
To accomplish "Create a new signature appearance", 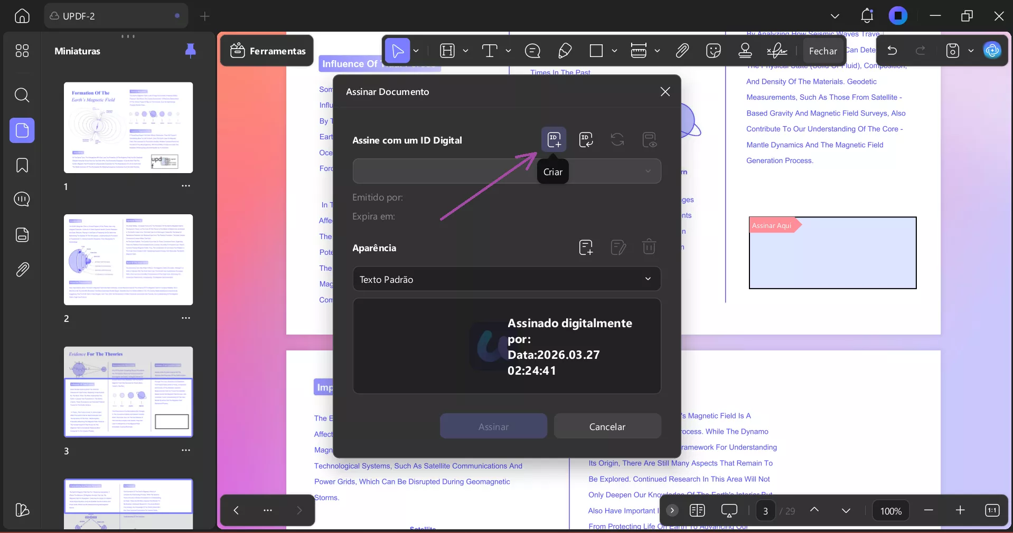I will tap(586, 247).
